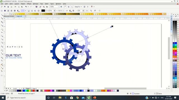
Task: Select the Shape tool in toolbox
Action: (x=2, y=18)
